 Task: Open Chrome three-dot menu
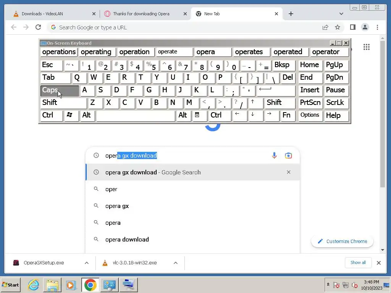point(377,27)
